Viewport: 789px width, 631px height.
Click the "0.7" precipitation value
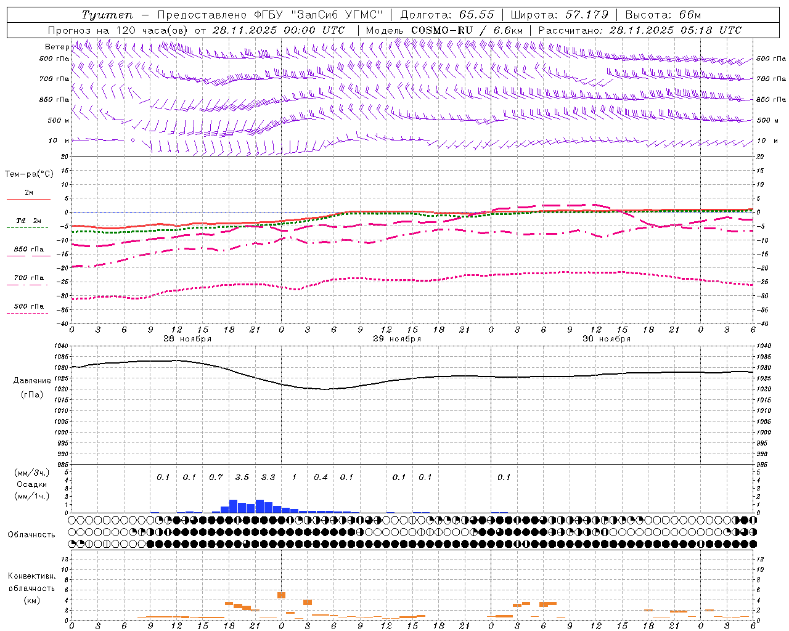[x=216, y=477]
